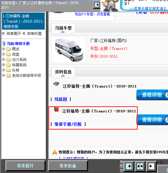This screenshot has height=173, width=168.
Task: Click 查看详细 button for 线路图
Action: coord(152,95)
